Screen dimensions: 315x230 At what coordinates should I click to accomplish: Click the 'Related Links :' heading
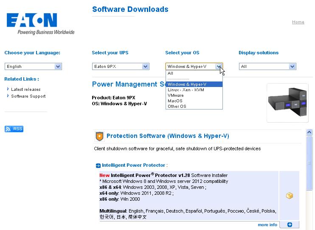coord(22,79)
